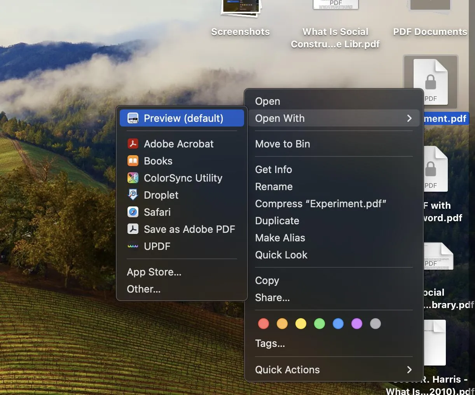Select Make Alias
The width and height of the screenshot is (475, 395).
[x=334, y=238]
